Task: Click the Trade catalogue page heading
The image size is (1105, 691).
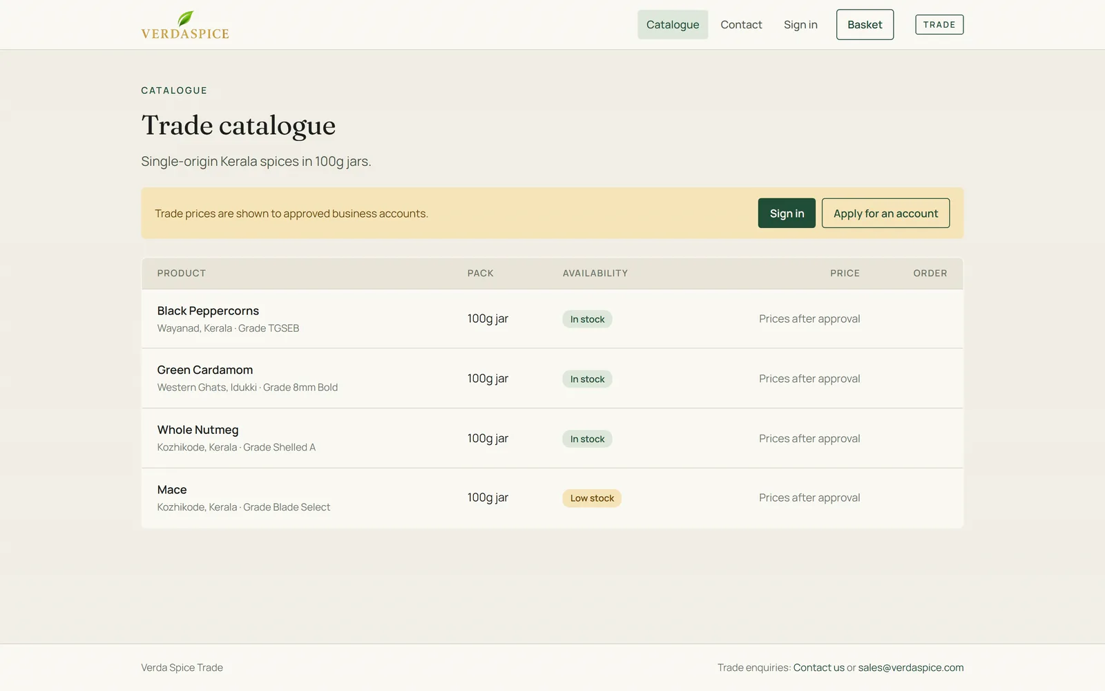Action: coord(238,126)
